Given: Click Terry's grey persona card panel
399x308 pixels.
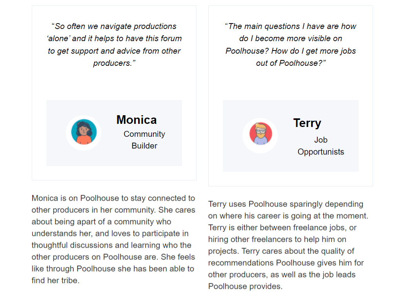Looking at the screenshot, I should pos(291,136).
